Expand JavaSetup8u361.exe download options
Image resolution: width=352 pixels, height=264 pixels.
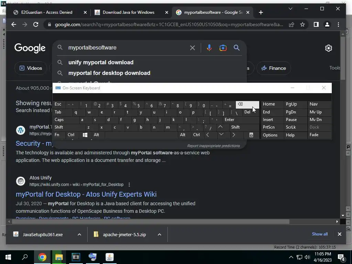[79, 234]
